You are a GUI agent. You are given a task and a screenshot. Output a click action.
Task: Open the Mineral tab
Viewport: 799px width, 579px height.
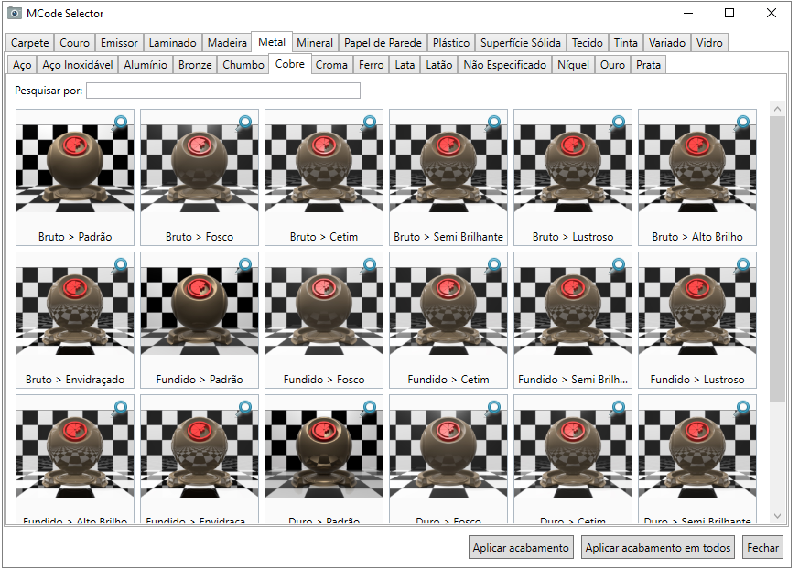[315, 43]
